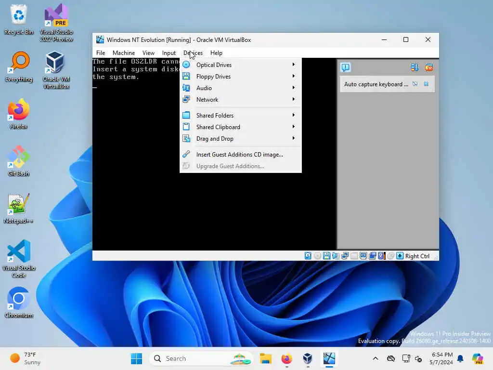Viewport: 493px width, 370px height.
Task: Select the Git Bash desktop shortcut
Action: [x=19, y=161]
